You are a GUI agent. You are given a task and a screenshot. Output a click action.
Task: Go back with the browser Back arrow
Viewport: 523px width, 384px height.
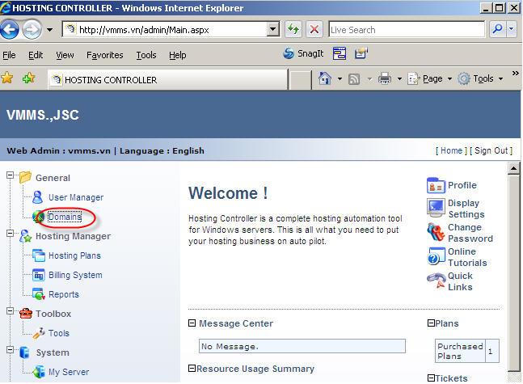(10, 30)
